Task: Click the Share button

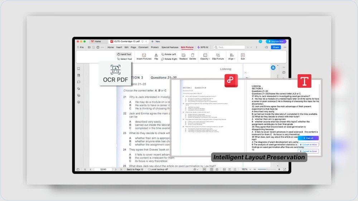Action: click(x=276, y=47)
